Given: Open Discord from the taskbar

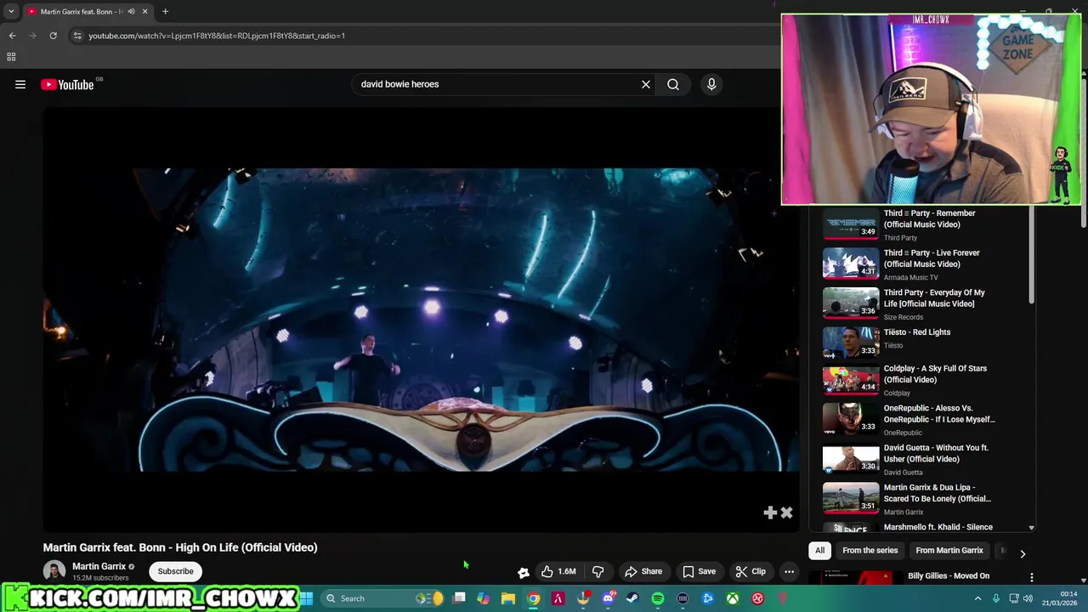Looking at the screenshot, I should (608, 598).
